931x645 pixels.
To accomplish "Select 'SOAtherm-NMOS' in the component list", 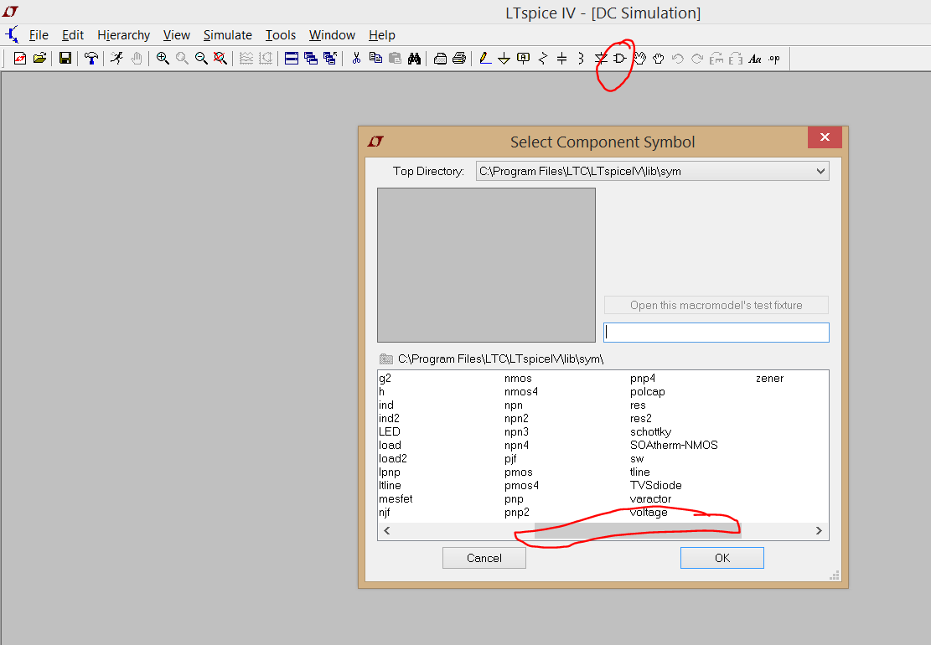I will pos(674,445).
